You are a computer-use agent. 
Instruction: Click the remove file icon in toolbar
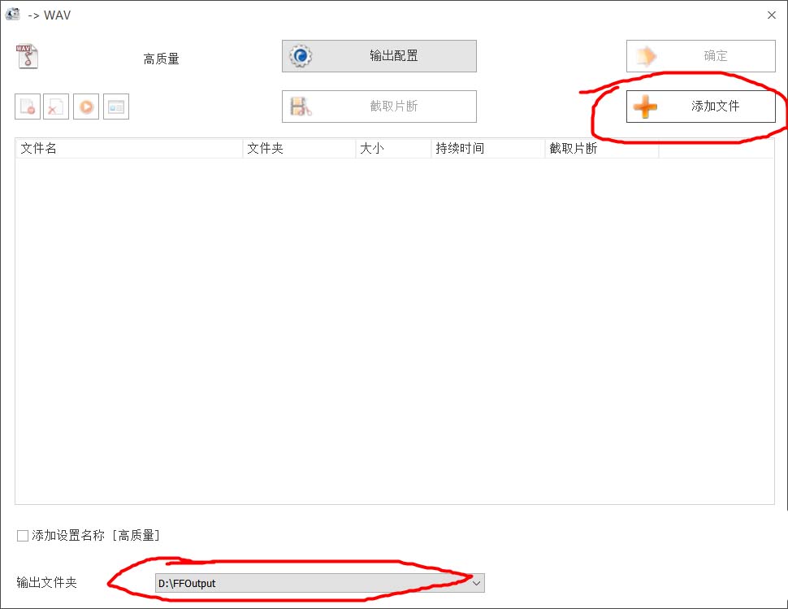click(28, 107)
